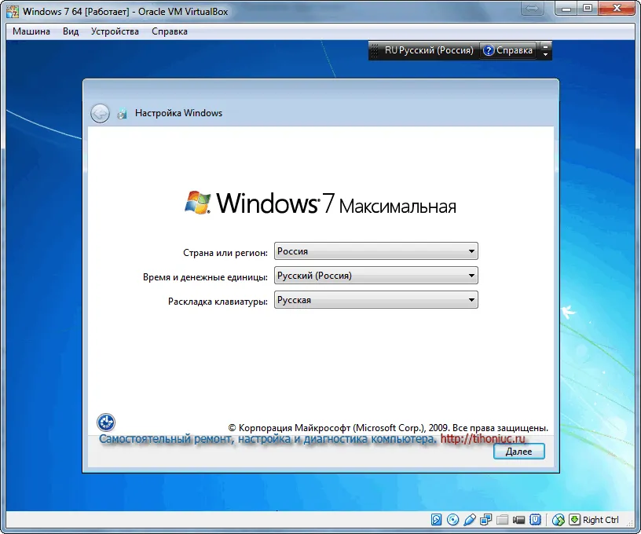Close the VirtualBox window
The height and width of the screenshot is (534, 641).
point(617,9)
